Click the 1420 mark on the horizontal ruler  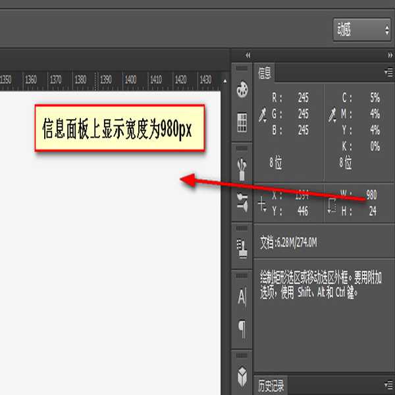(x=180, y=80)
